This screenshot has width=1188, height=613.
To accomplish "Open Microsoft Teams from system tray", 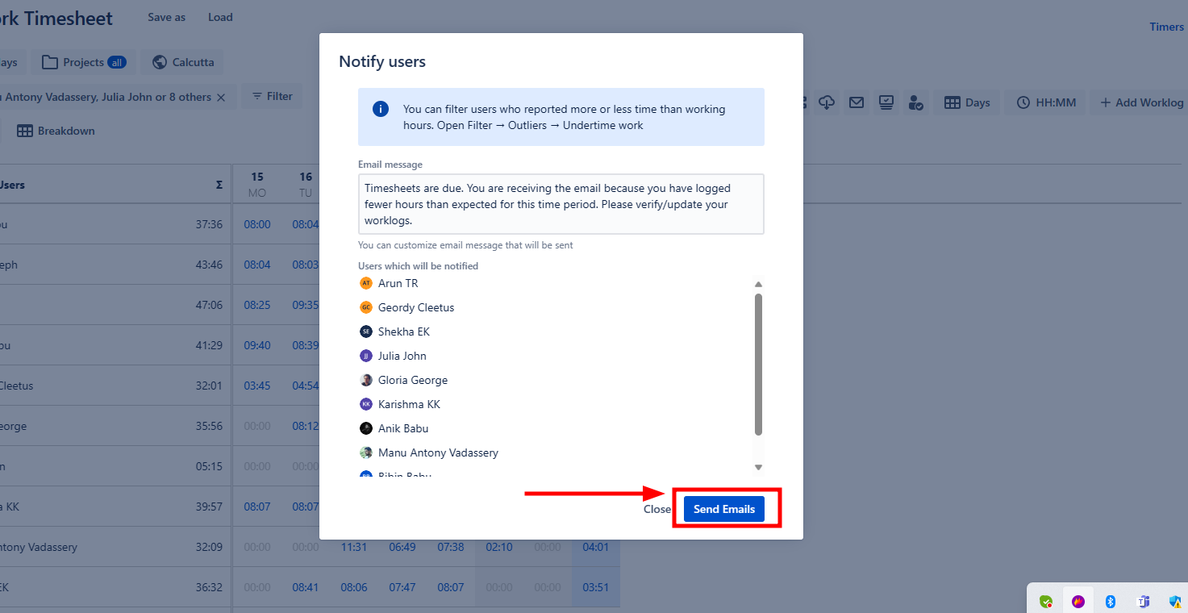I will (x=1143, y=601).
